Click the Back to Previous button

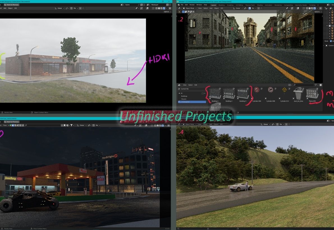pyautogui.click(x=12, y=4)
